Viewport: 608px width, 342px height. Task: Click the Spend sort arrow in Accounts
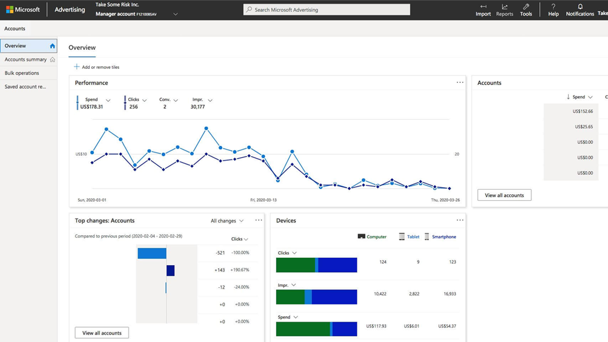click(568, 97)
